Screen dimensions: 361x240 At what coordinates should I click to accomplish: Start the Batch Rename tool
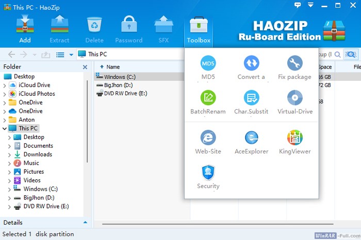click(208, 98)
